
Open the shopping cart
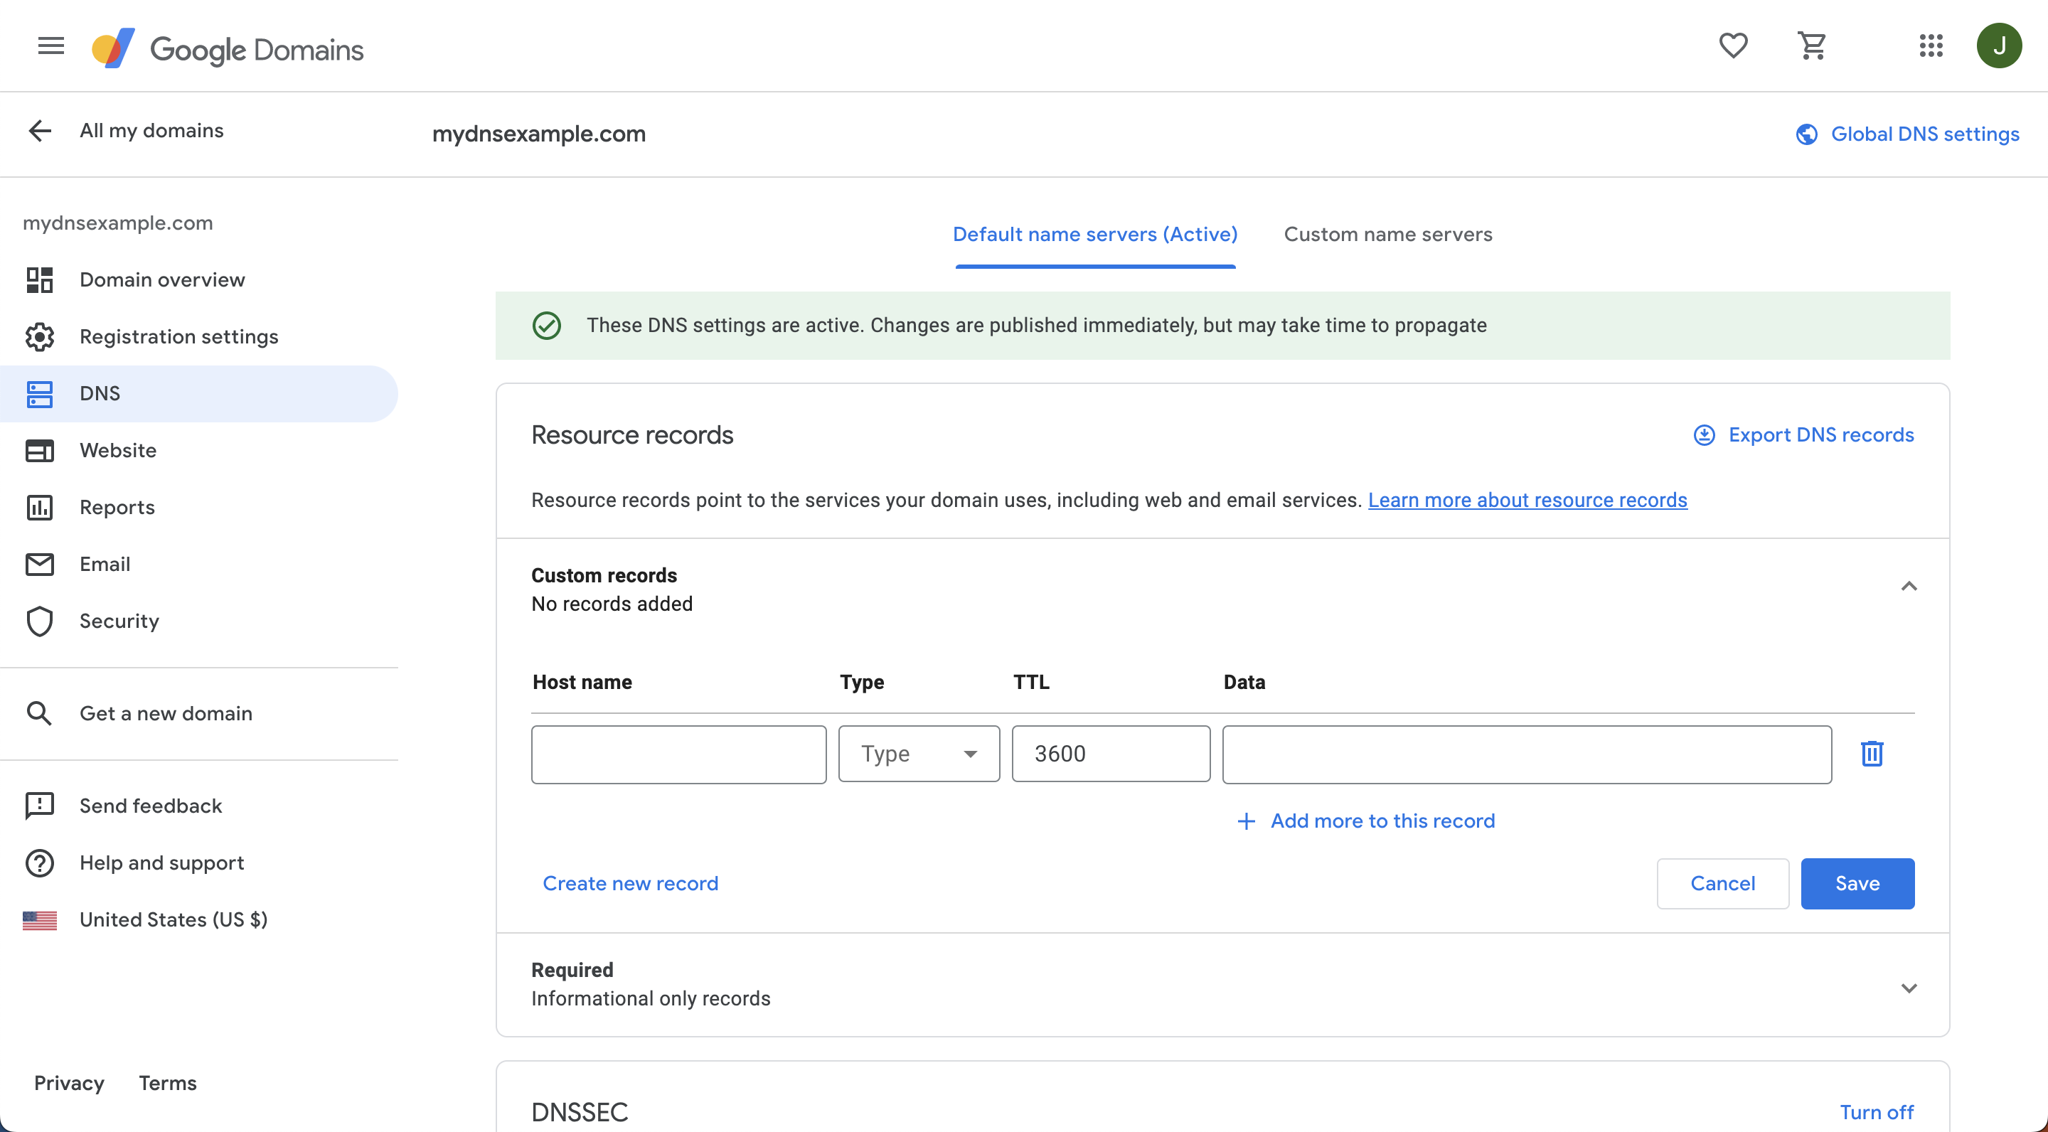[1813, 46]
